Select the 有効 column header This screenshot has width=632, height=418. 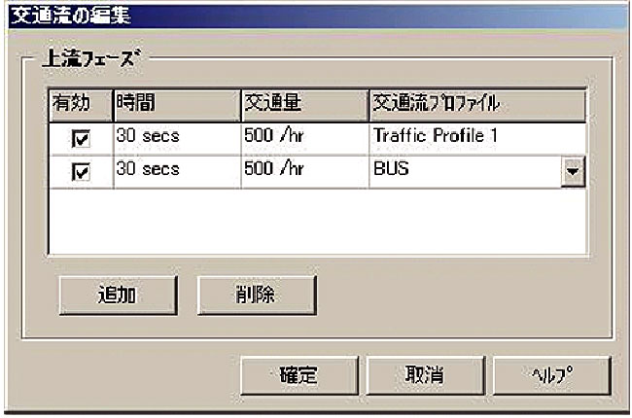tap(81, 105)
